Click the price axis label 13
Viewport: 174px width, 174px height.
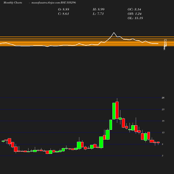(163, 133)
